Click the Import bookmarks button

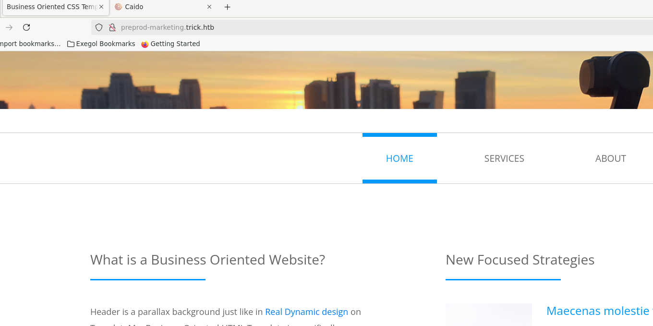click(30, 44)
